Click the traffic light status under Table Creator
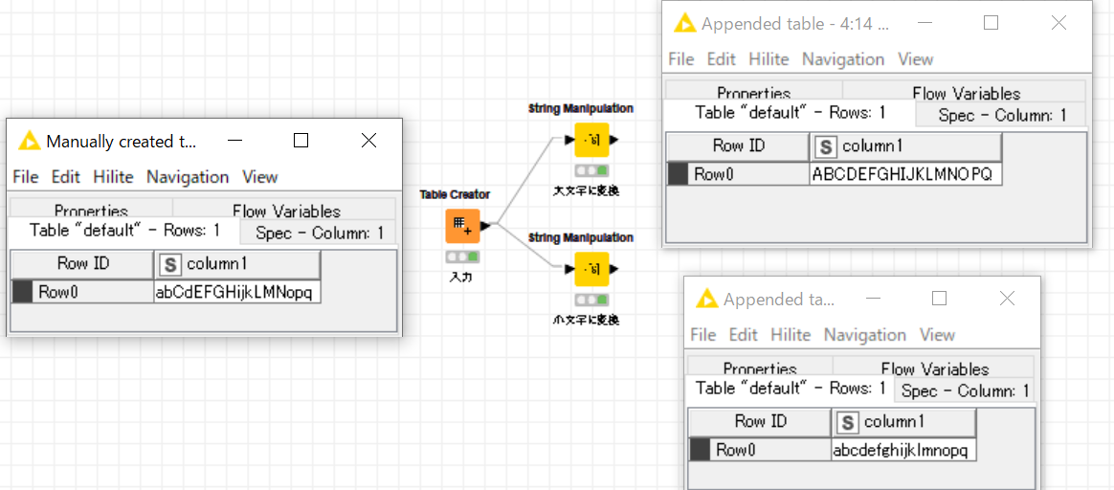This screenshot has height=490, width=1114. (462, 256)
